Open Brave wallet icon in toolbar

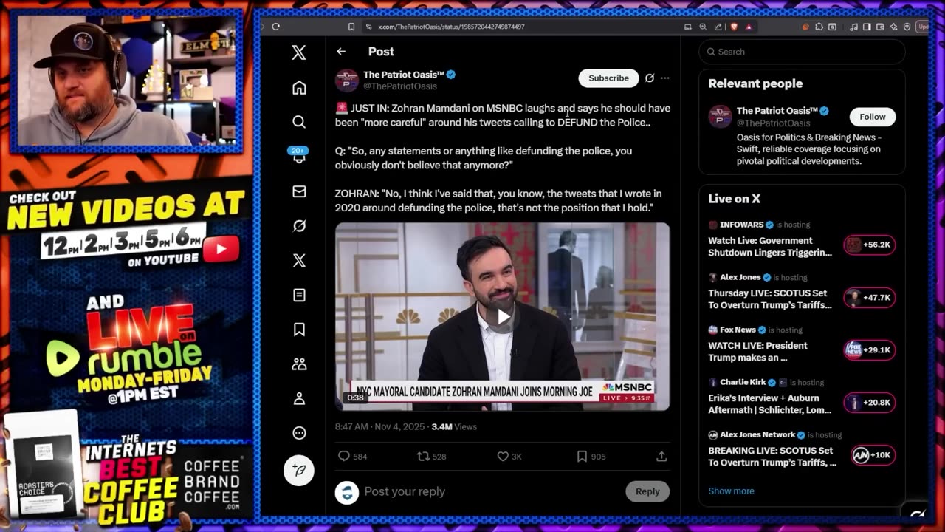880,27
